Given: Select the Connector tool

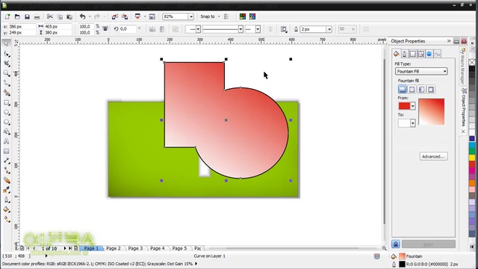Looking at the screenshot, I should click(7, 170).
